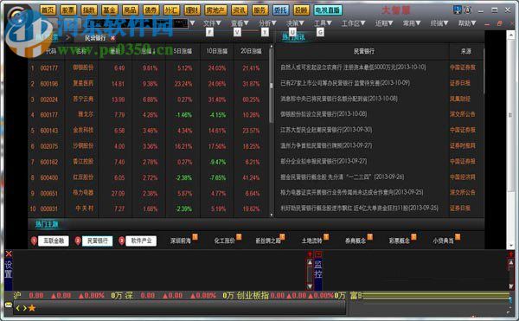Image resolution: width=519 pixels, height=321 pixels.
Task: Select the stock row with code 600162
Action: (149, 162)
